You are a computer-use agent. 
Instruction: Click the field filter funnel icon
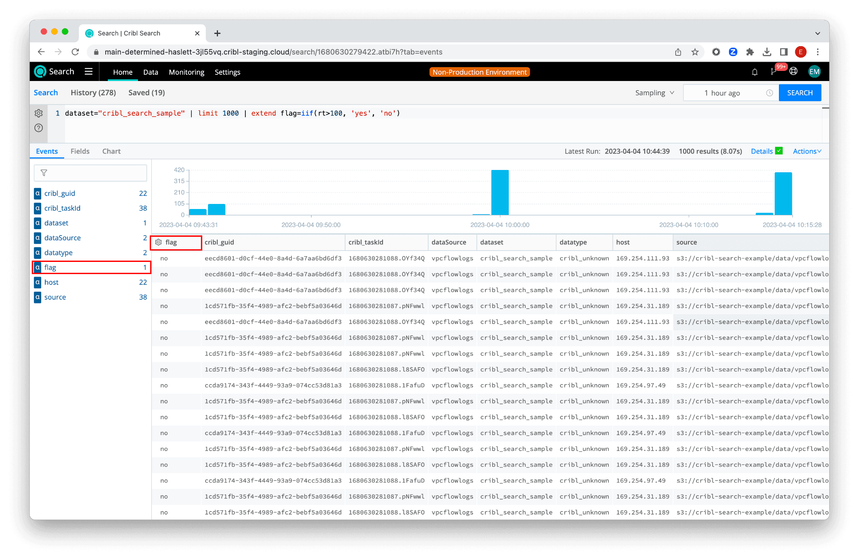tap(44, 173)
